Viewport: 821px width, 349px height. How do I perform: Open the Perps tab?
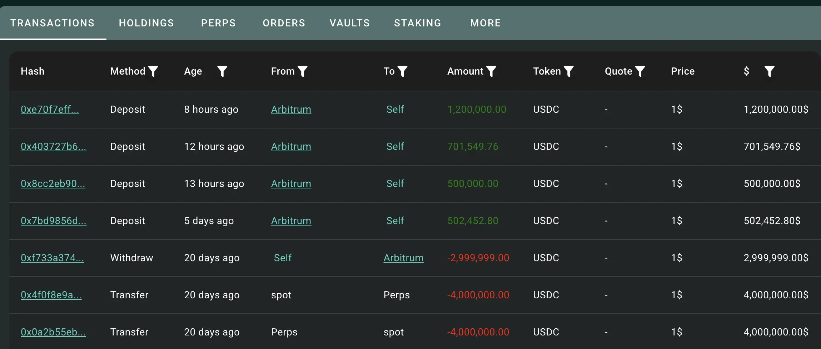point(218,23)
